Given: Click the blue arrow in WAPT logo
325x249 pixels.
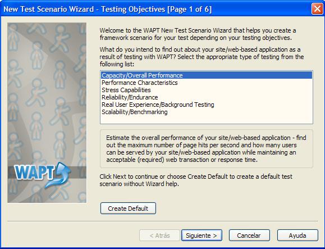Looking at the screenshot, I should [59, 175].
